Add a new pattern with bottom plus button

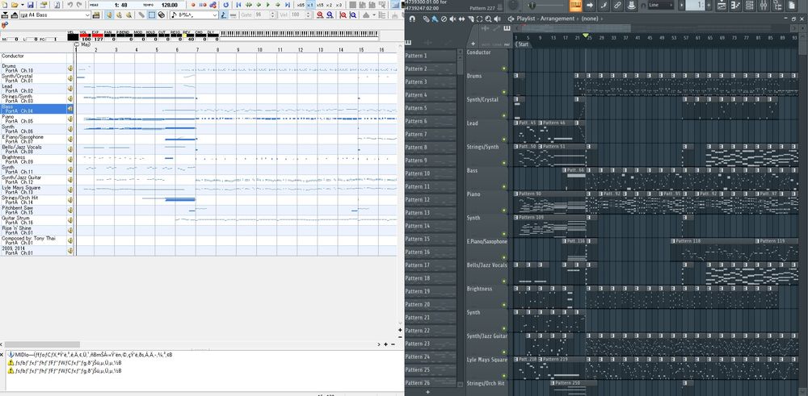click(427, 392)
